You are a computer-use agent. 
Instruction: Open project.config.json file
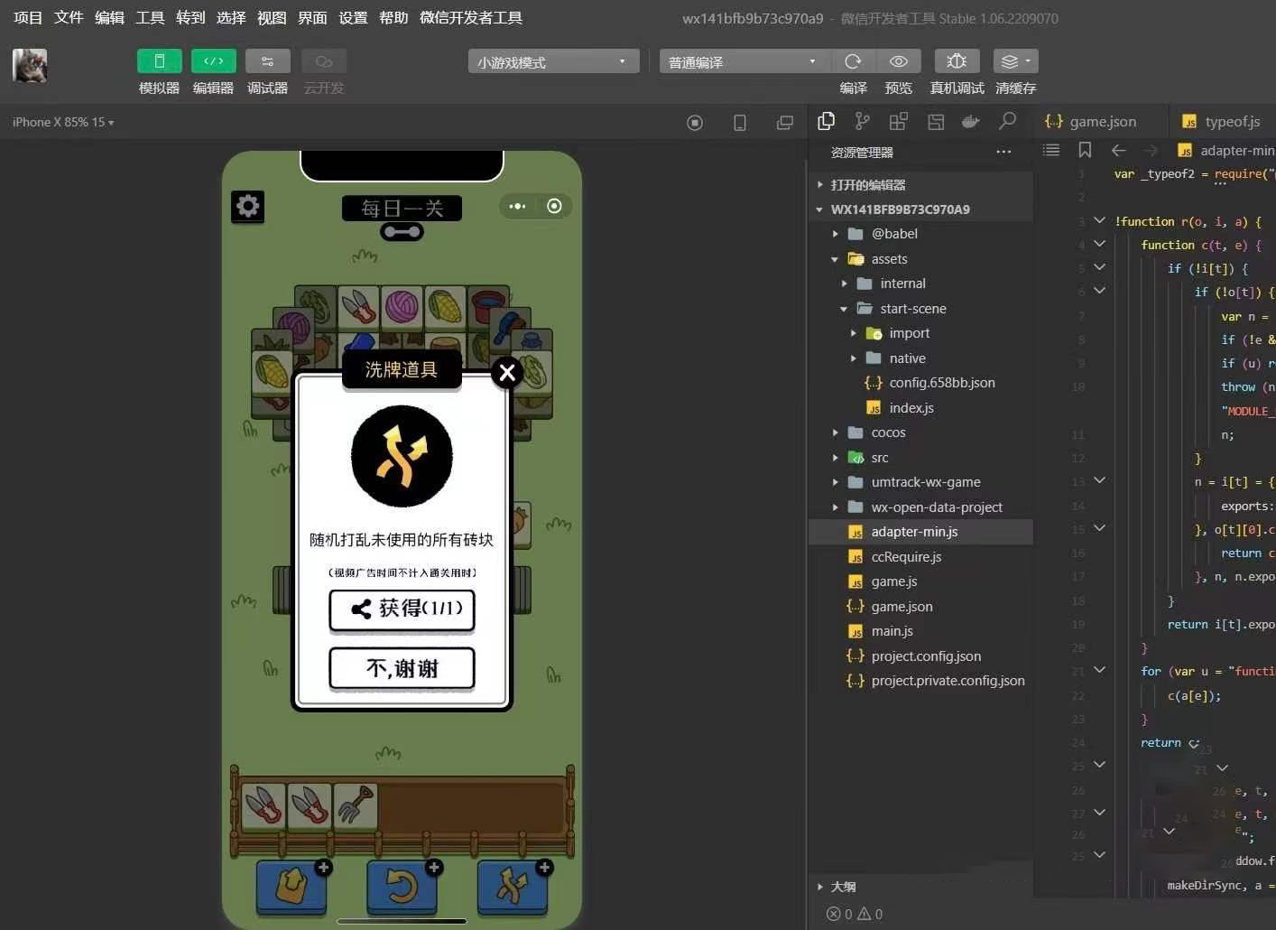tap(920, 656)
